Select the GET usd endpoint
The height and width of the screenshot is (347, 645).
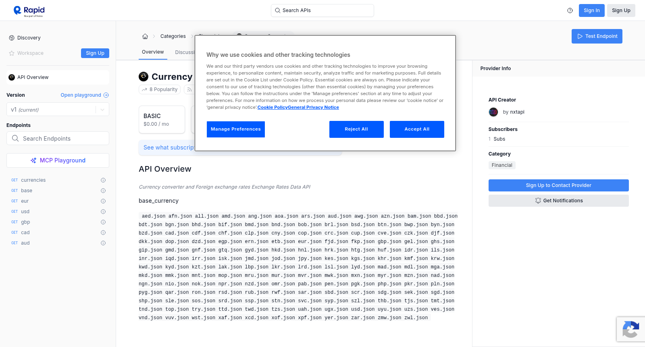[25, 212]
